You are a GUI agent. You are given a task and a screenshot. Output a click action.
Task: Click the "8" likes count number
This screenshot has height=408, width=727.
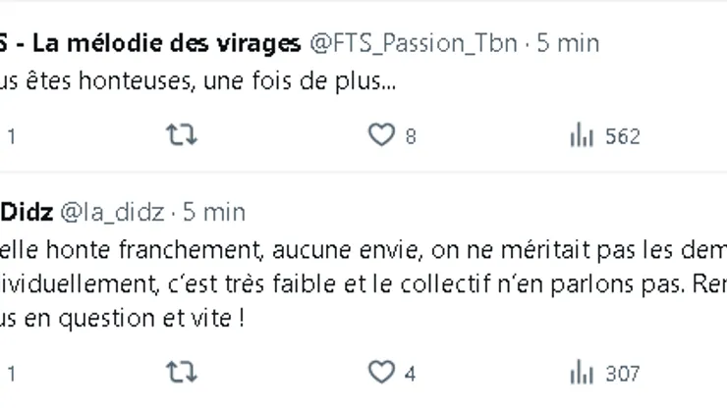411,137
